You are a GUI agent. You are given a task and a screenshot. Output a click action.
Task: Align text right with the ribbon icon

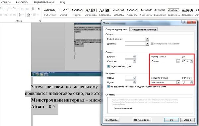(10, 15)
